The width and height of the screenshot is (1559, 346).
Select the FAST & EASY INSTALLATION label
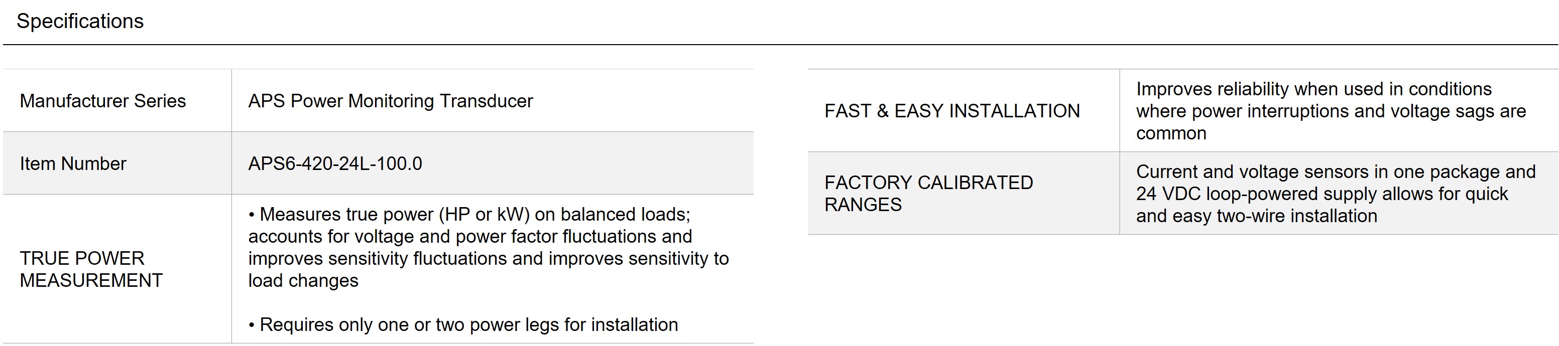952,111
